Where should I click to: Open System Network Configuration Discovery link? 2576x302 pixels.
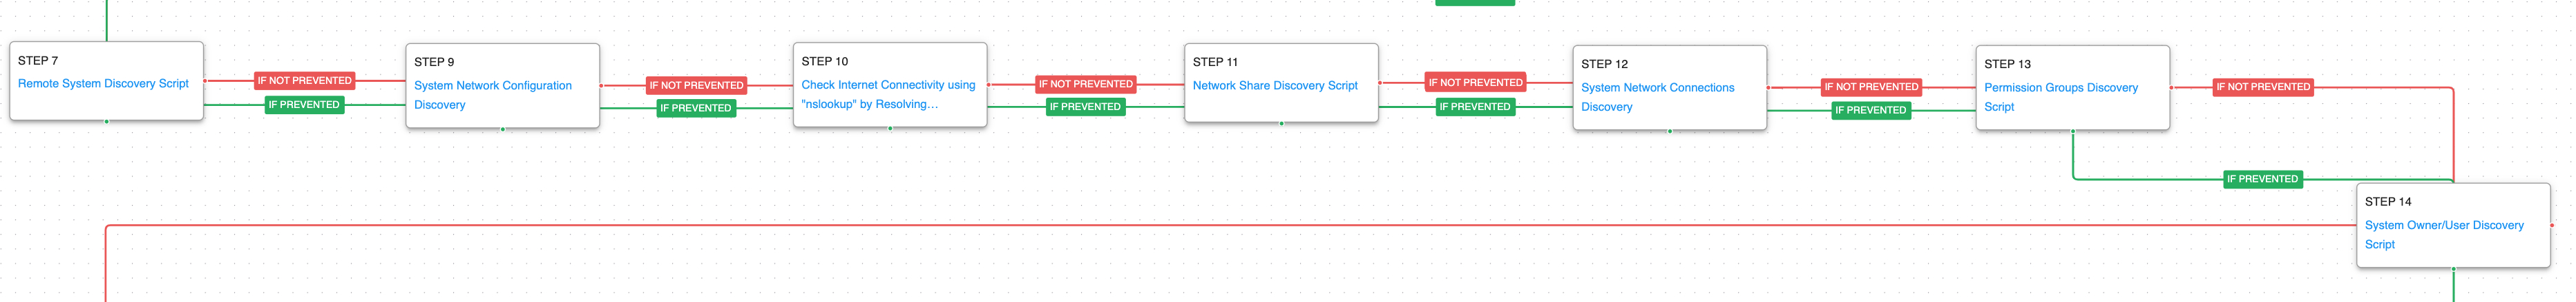click(492, 86)
